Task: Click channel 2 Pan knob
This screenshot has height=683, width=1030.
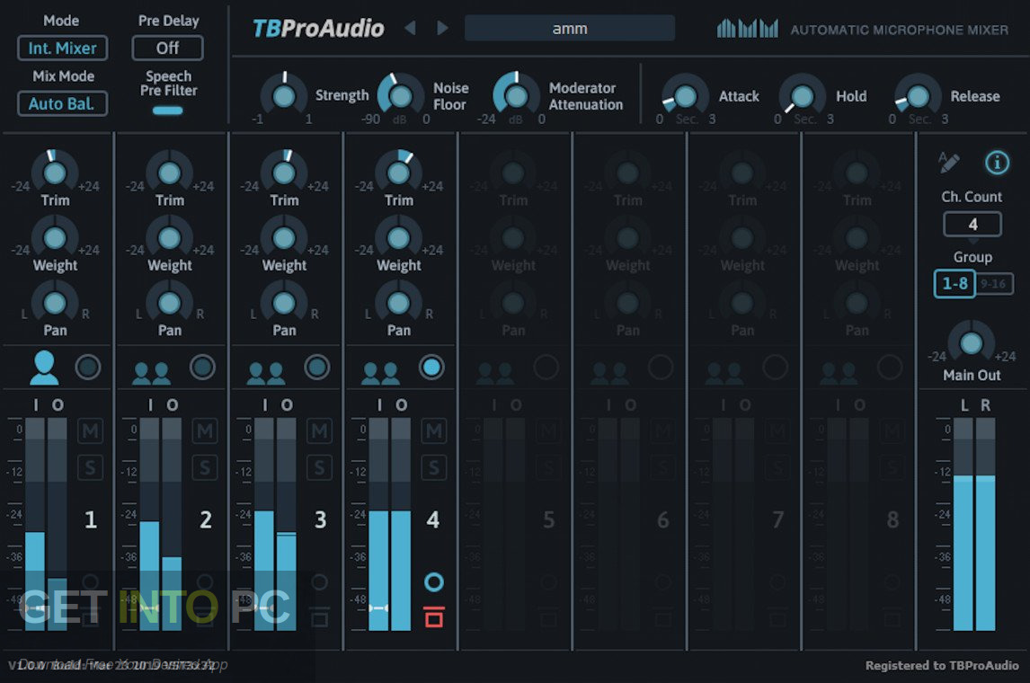Action: point(170,303)
